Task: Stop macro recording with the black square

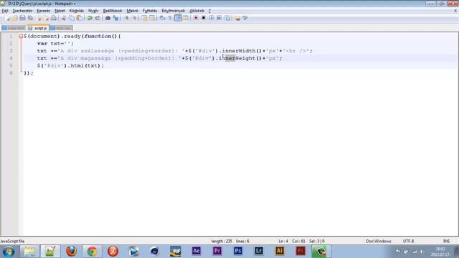Action: pos(204,18)
